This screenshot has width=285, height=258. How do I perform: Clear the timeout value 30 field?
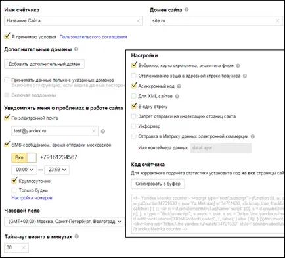click(24, 247)
